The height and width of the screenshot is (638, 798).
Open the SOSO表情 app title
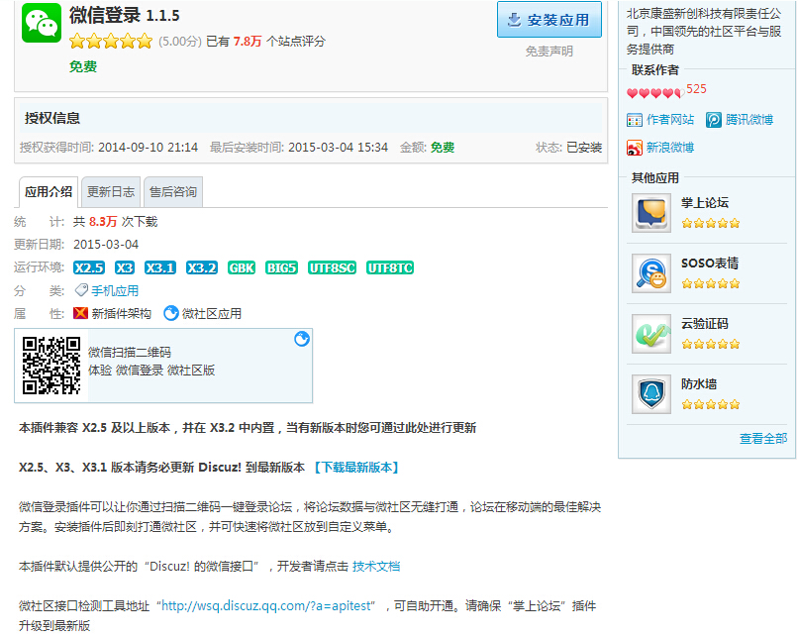710,264
